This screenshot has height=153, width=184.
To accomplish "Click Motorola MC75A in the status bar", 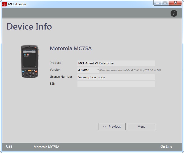I will click(46, 147).
